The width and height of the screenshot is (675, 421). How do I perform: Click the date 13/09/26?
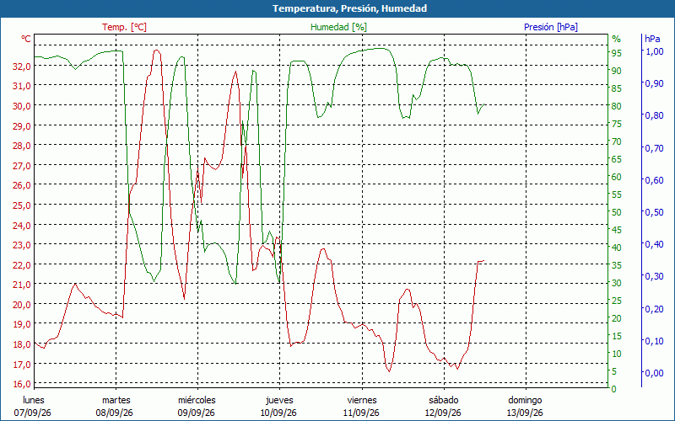pyautogui.click(x=525, y=413)
